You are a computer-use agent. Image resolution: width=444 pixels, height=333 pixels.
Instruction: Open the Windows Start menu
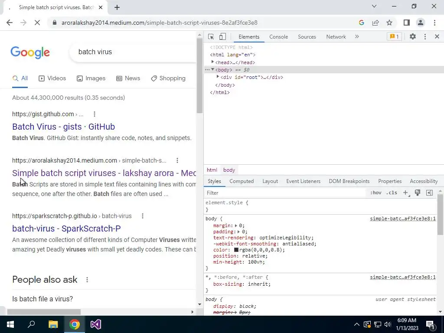point(10,324)
